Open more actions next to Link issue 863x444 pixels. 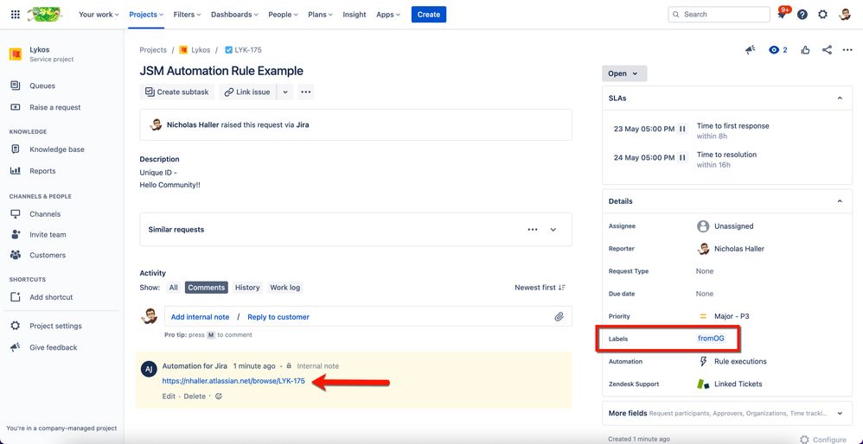pos(306,92)
